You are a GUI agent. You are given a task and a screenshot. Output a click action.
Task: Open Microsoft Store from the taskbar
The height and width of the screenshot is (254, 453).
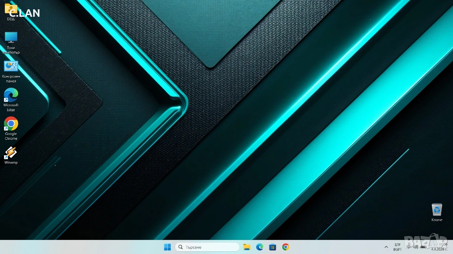[273, 247]
